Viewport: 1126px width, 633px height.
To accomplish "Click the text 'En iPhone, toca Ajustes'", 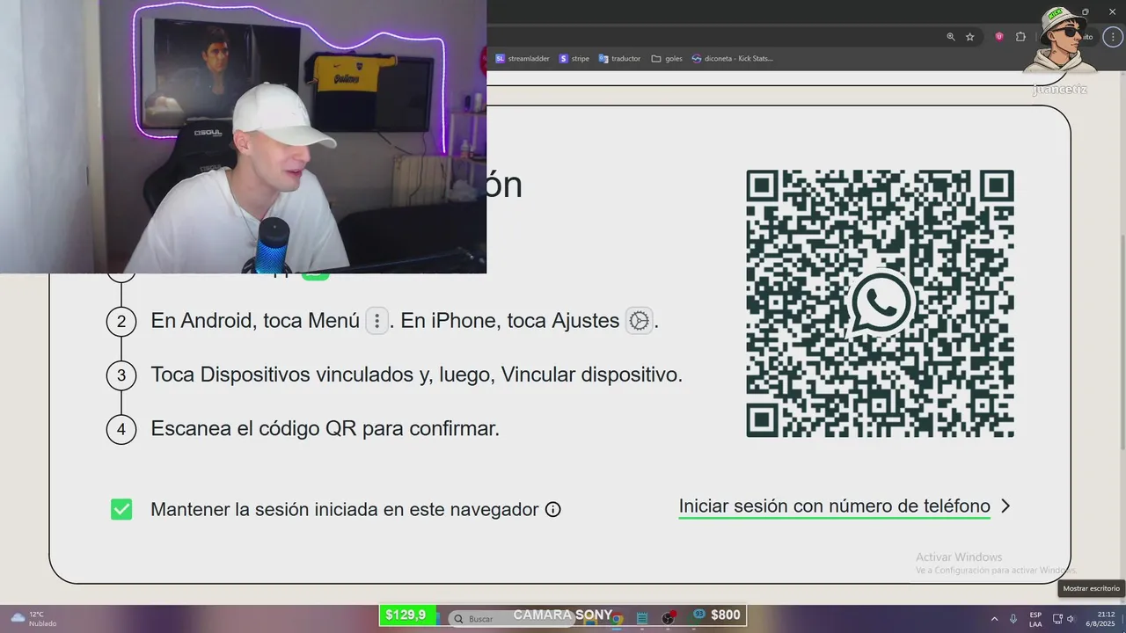I will (509, 321).
